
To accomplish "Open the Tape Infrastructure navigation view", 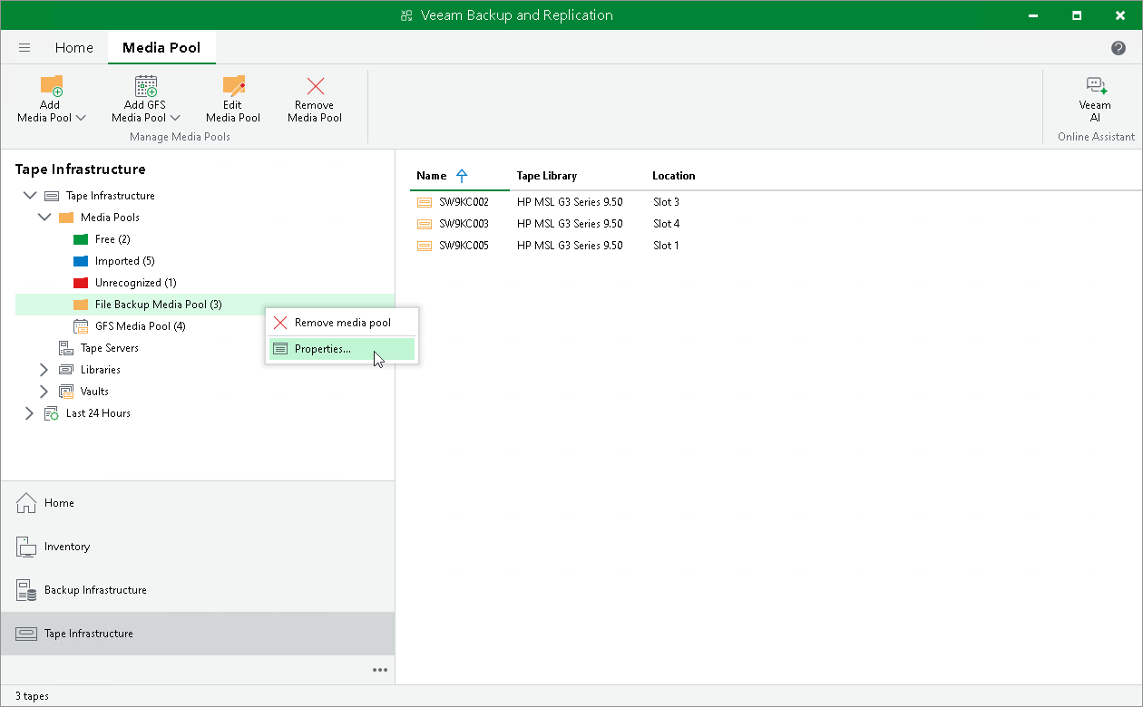I will 198,634.
